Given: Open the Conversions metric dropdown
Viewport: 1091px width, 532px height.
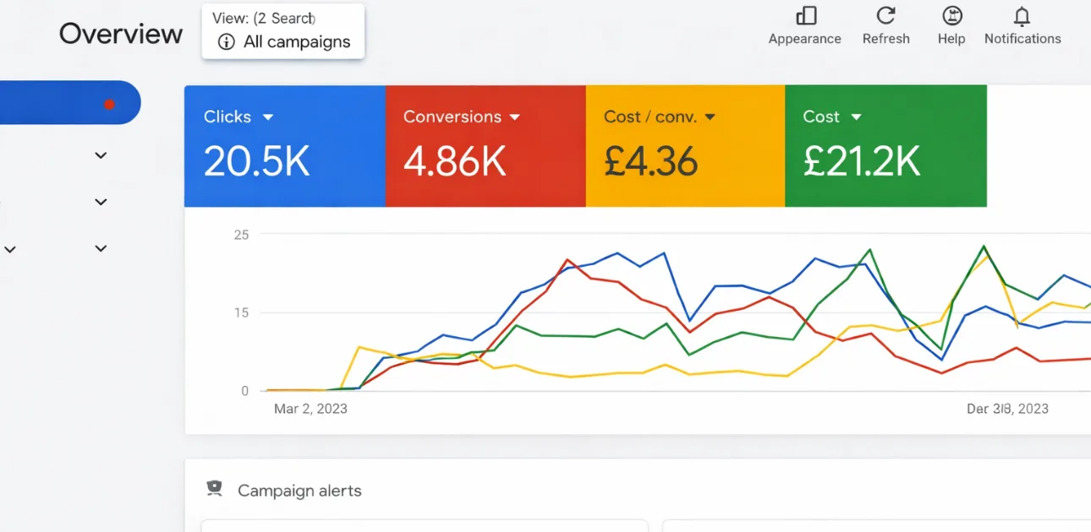Looking at the screenshot, I should click(x=516, y=117).
